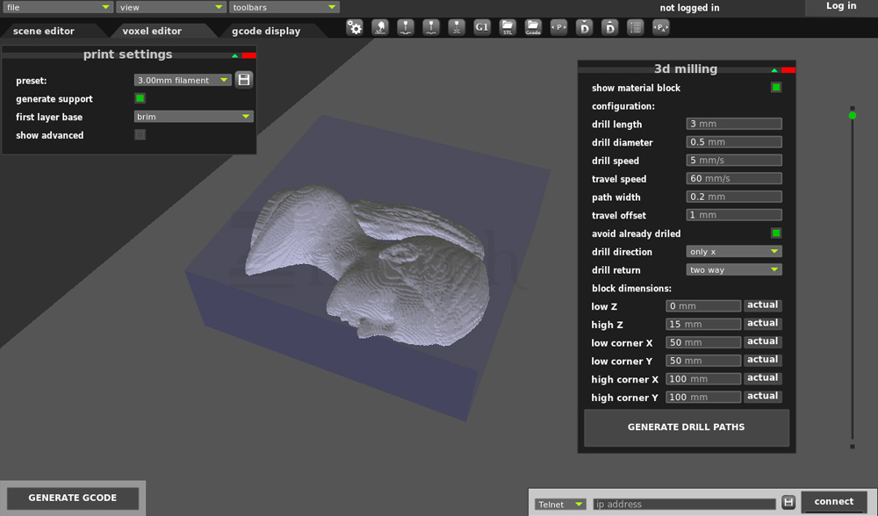
Task: Open an STL file via toolbar icon
Action: click(x=507, y=28)
